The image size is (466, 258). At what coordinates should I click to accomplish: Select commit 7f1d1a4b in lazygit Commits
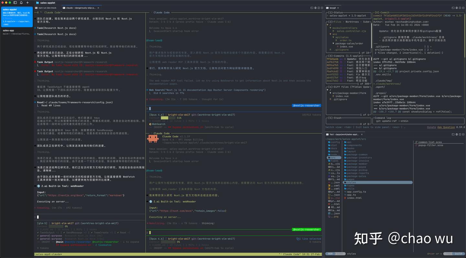tap(348, 59)
